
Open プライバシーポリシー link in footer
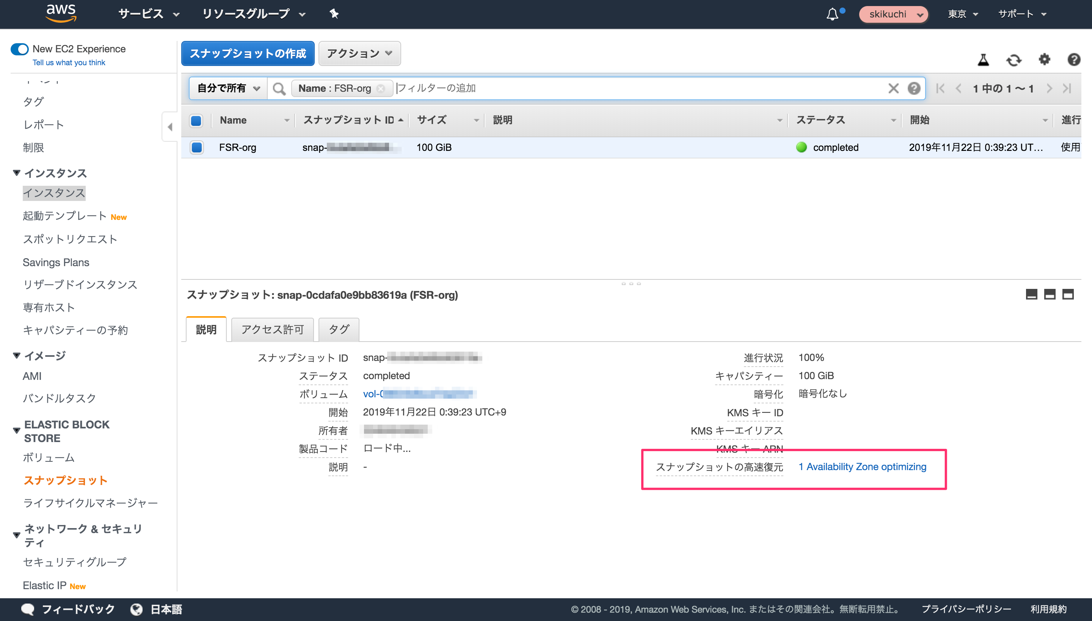click(x=966, y=609)
